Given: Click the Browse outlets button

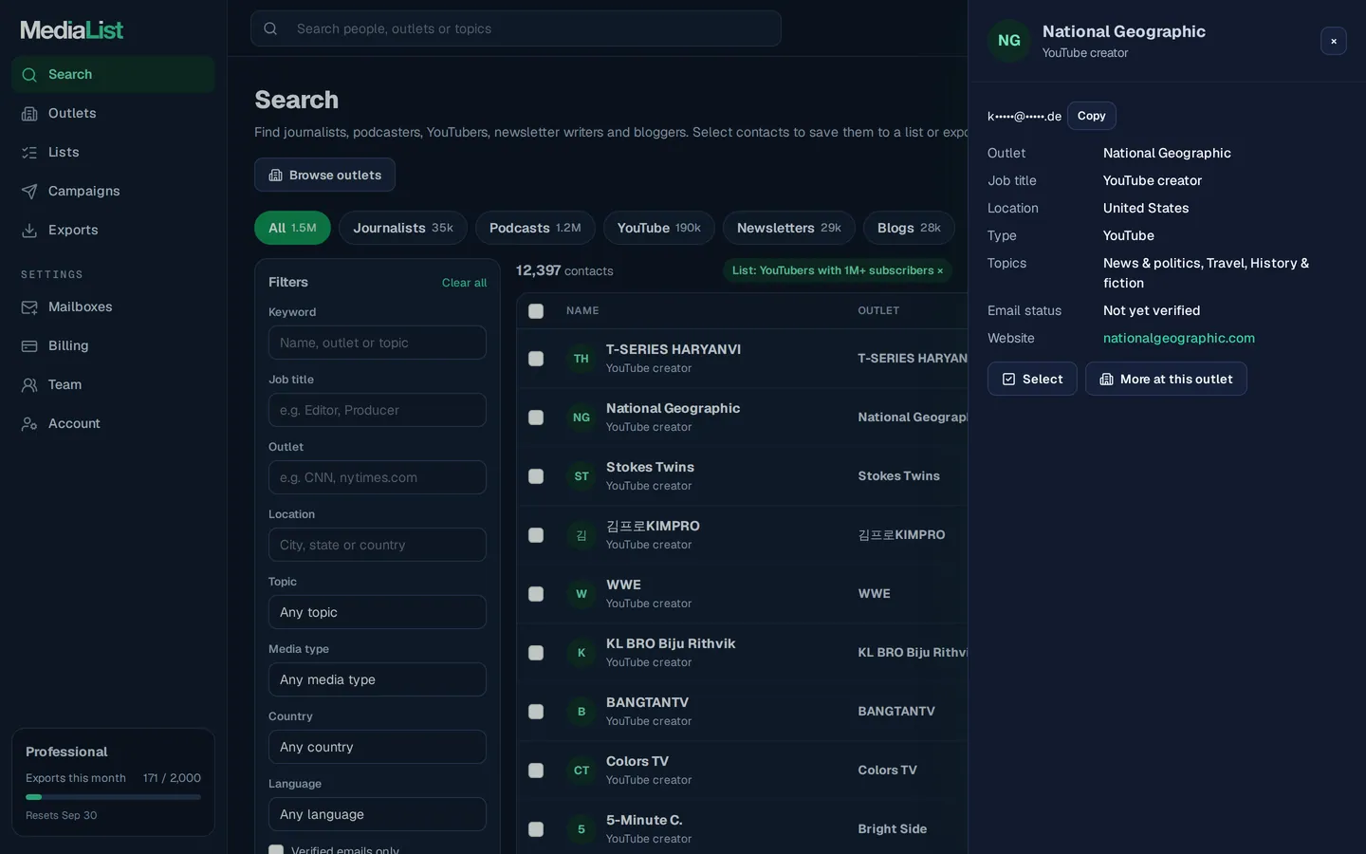Looking at the screenshot, I should 324,175.
